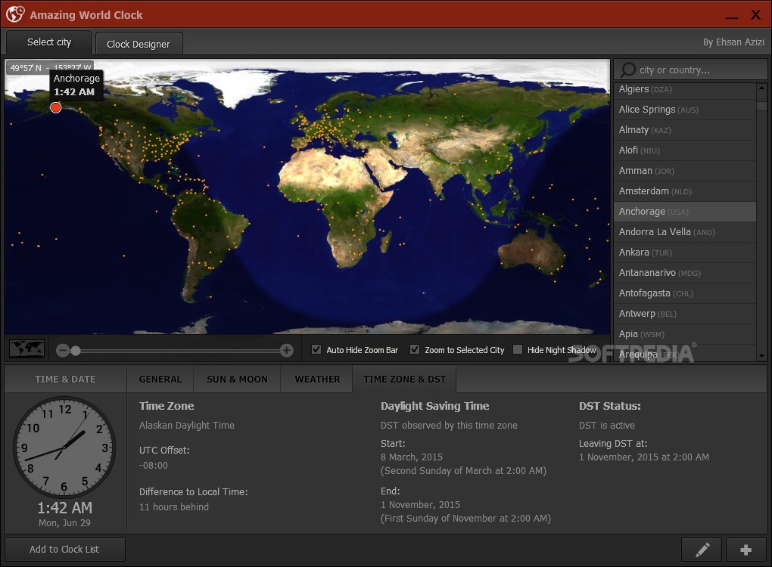Click the digital 1:42 AM time under clock

(64, 507)
